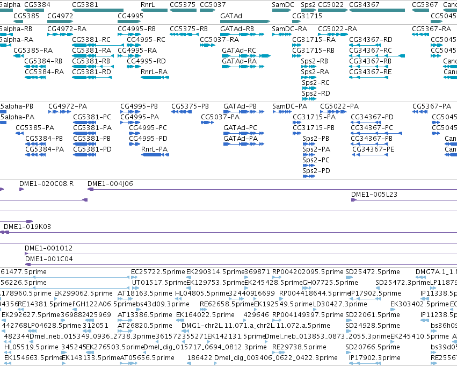Screen dimensions: 457x366
Task: Click EST IP17902.3prime
Action: tap(374, 358)
